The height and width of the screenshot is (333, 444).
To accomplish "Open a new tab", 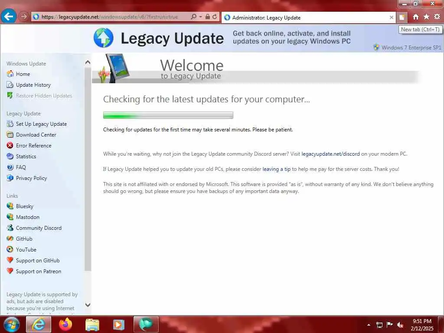I will pos(402,17).
